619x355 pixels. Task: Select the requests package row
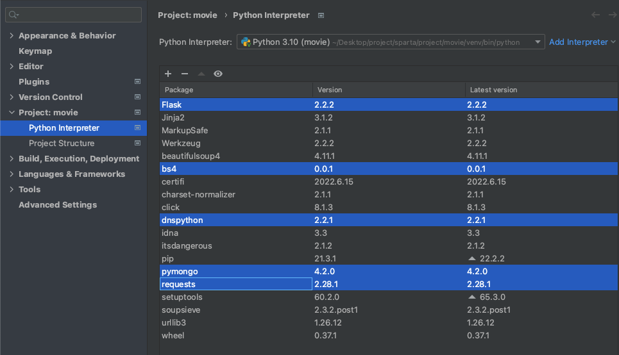click(389, 284)
